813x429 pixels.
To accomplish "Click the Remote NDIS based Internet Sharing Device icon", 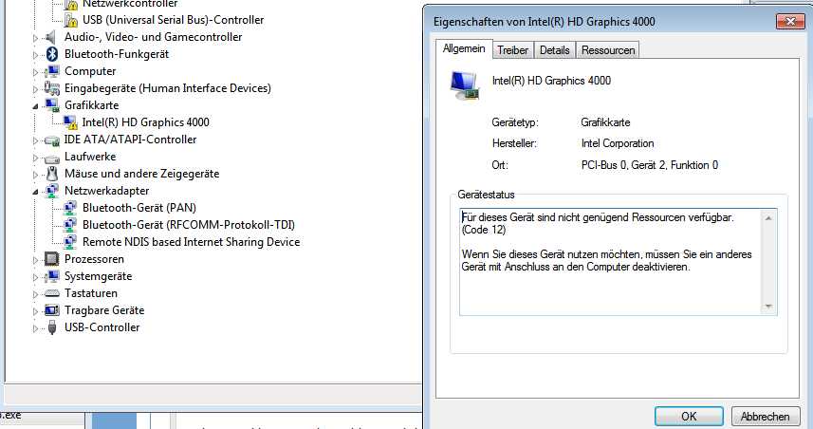I will (70, 242).
